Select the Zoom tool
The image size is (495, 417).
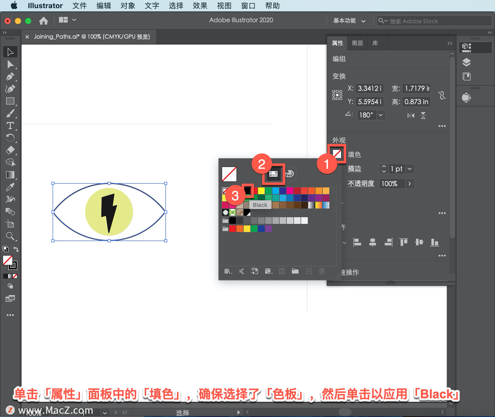point(10,236)
